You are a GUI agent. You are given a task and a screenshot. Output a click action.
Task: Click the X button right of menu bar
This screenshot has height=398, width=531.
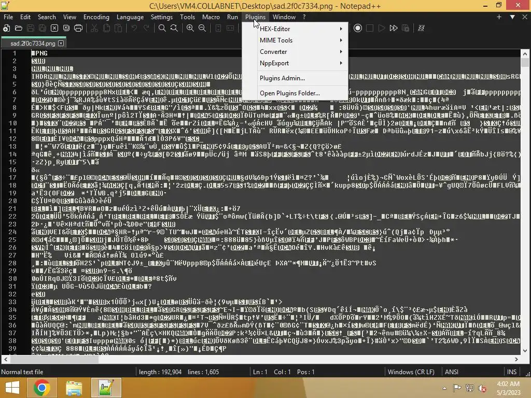[x=525, y=17]
